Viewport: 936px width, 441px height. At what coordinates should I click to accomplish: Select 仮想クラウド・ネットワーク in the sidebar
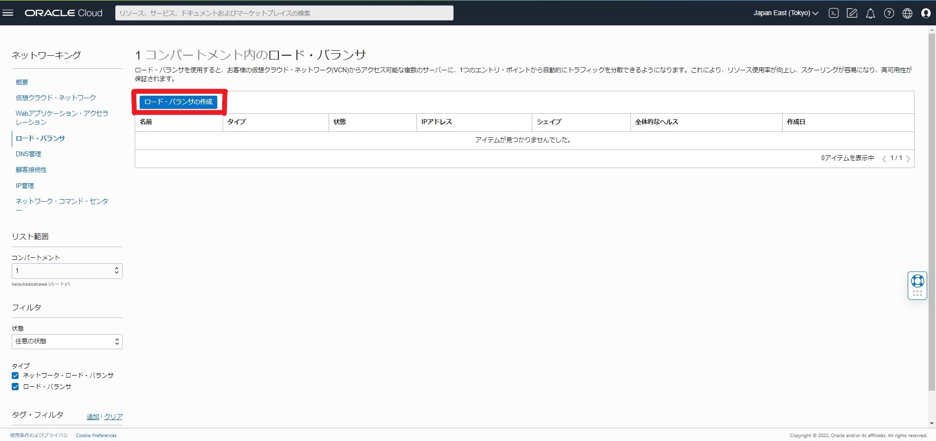55,97
